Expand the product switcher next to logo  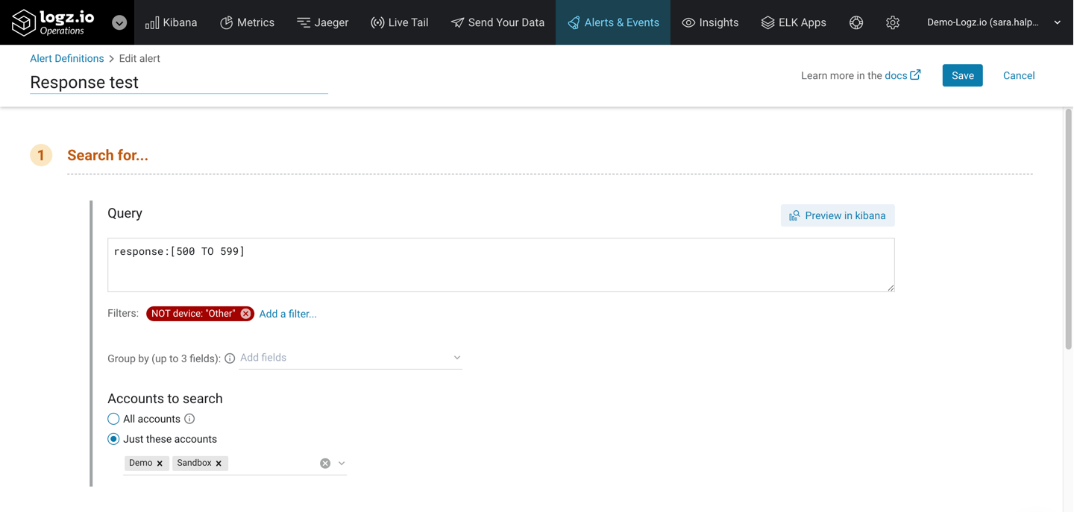point(119,22)
